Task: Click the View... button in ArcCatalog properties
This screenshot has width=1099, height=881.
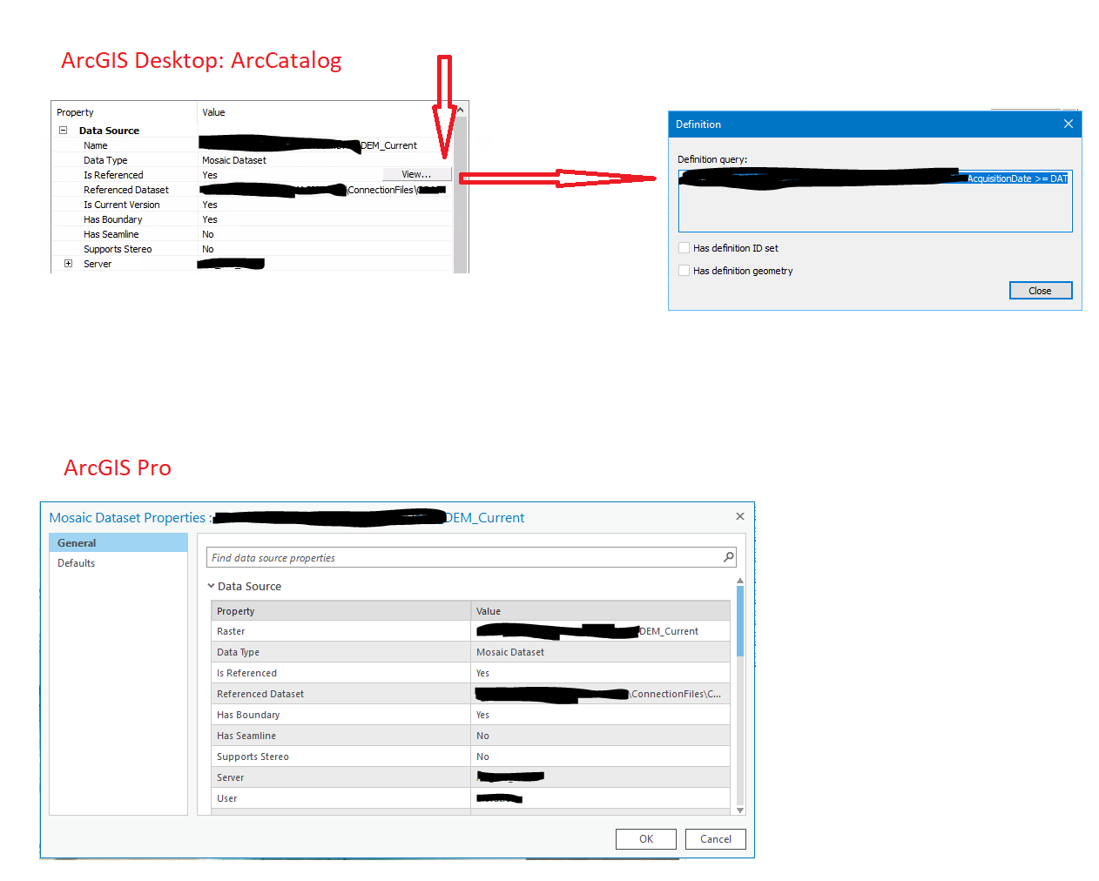Action: 416,174
